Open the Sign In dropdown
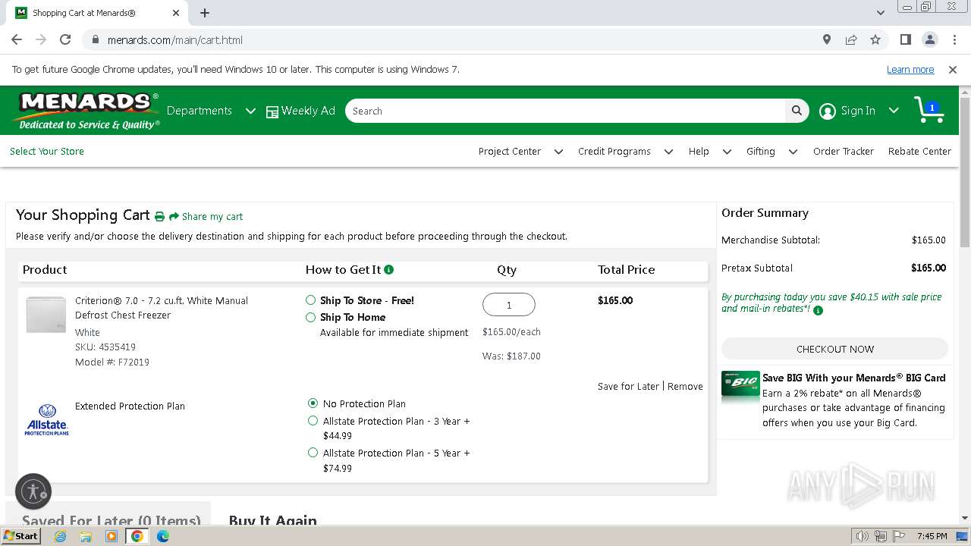Viewport: 971px width, 546px height. coord(894,111)
